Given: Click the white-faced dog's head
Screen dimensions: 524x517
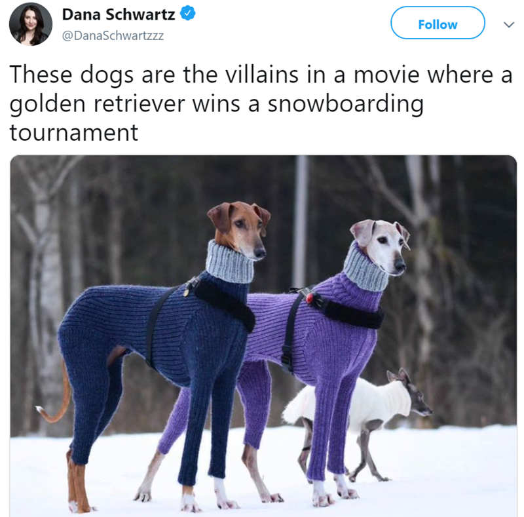Looking at the screenshot, I should click(381, 244).
